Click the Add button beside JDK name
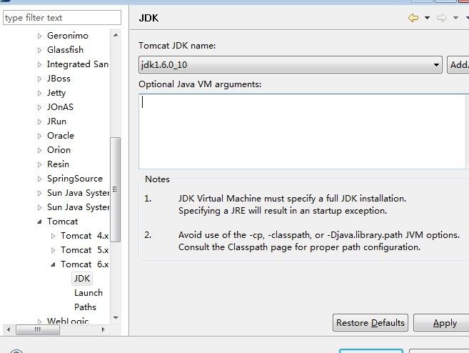Screen dimensions: 469x353 [x=458, y=65]
